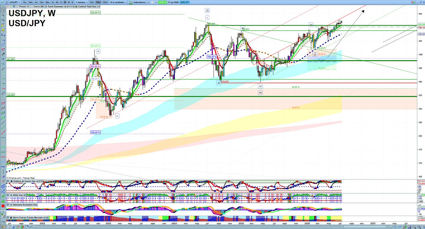
Task: Toggle Tunel Domenec v4 visibility box
Action: click(46, 6)
